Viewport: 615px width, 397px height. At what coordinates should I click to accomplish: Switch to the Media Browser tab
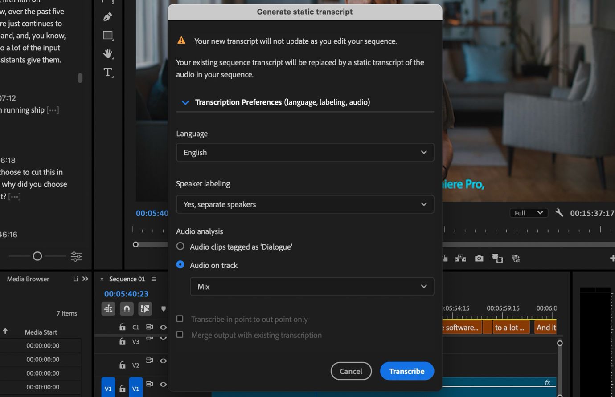(x=27, y=279)
